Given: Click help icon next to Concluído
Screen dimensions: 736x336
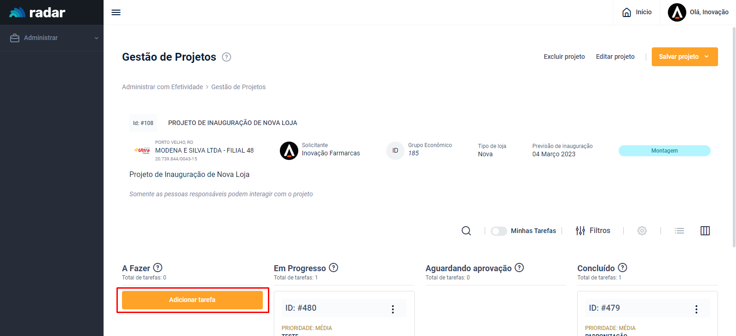Looking at the screenshot, I should click(622, 268).
